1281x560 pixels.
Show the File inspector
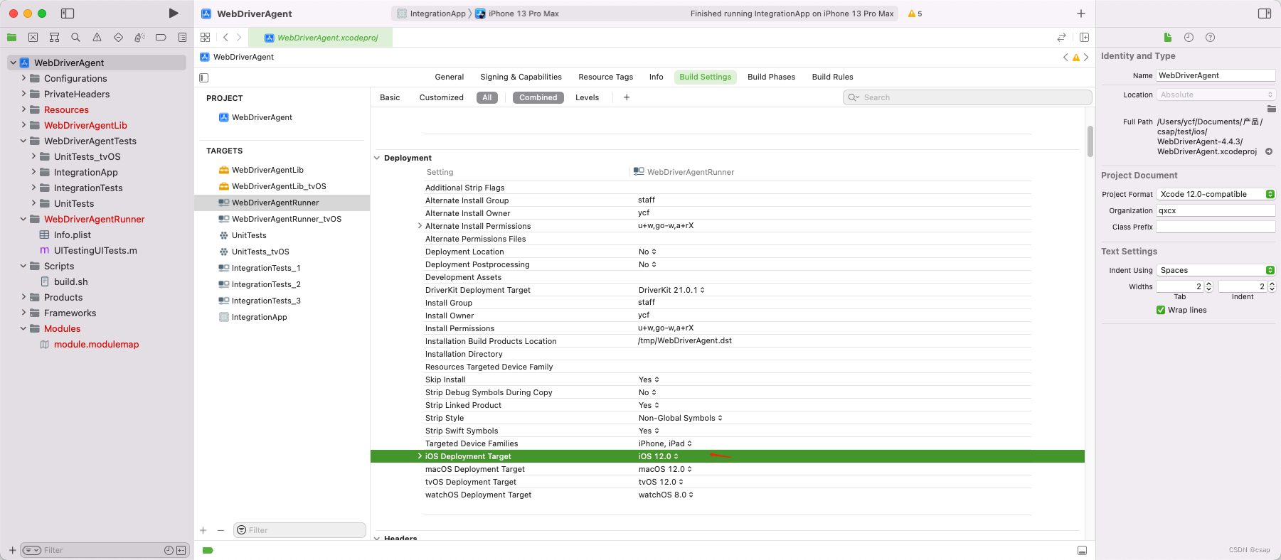click(1167, 38)
